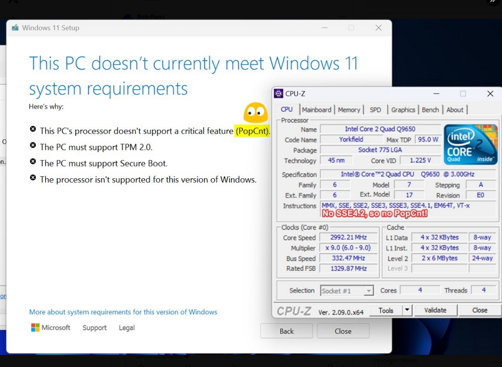Screen dimensions: 502x367
Task: Click the Rated FSB value 1329.87 MHz
Action: pyautogui.click(x=349, y=269)
